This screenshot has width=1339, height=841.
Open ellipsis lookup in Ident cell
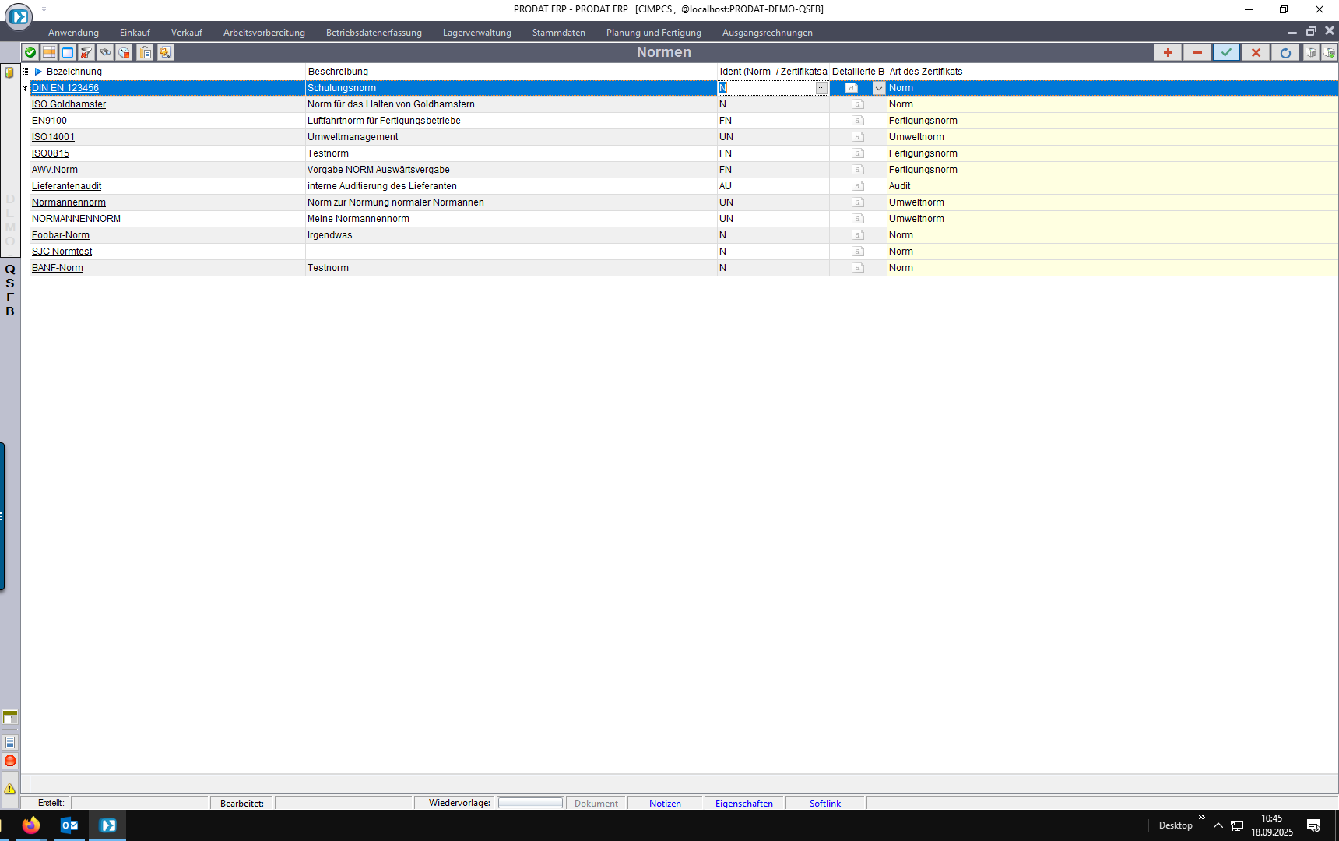point(821,88)
